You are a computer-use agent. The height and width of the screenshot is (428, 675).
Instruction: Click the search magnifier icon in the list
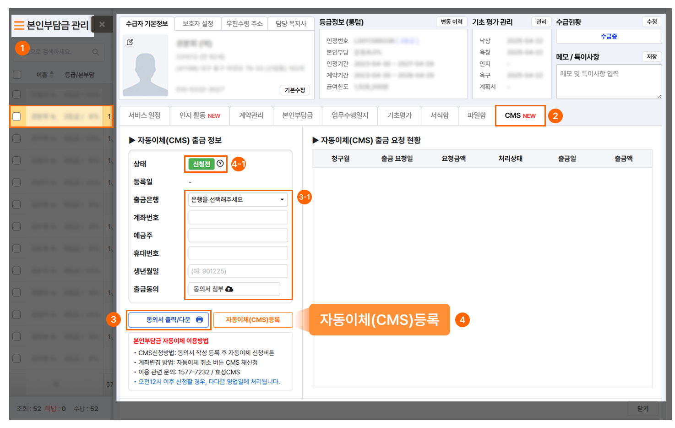click(95, 52)
